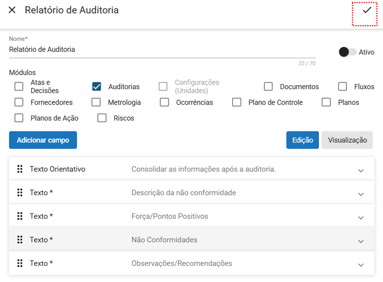Screen dimensions: 383x282
Task: Check the Documentos module checkbox
Action: tap(268, 87)
